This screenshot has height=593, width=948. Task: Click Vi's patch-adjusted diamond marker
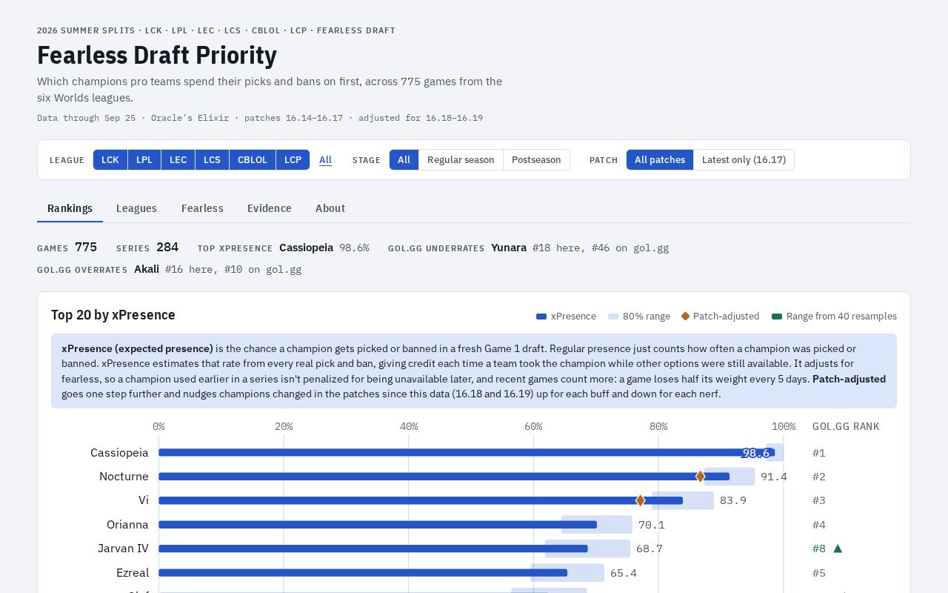tap(641, 500)
